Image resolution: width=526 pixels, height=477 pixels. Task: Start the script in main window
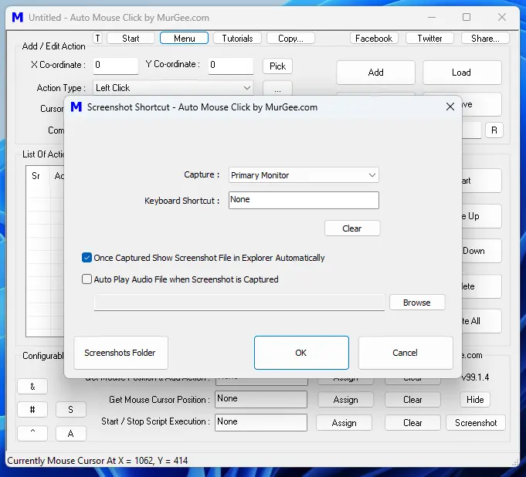pyautogui.click(x=131, y=39)
